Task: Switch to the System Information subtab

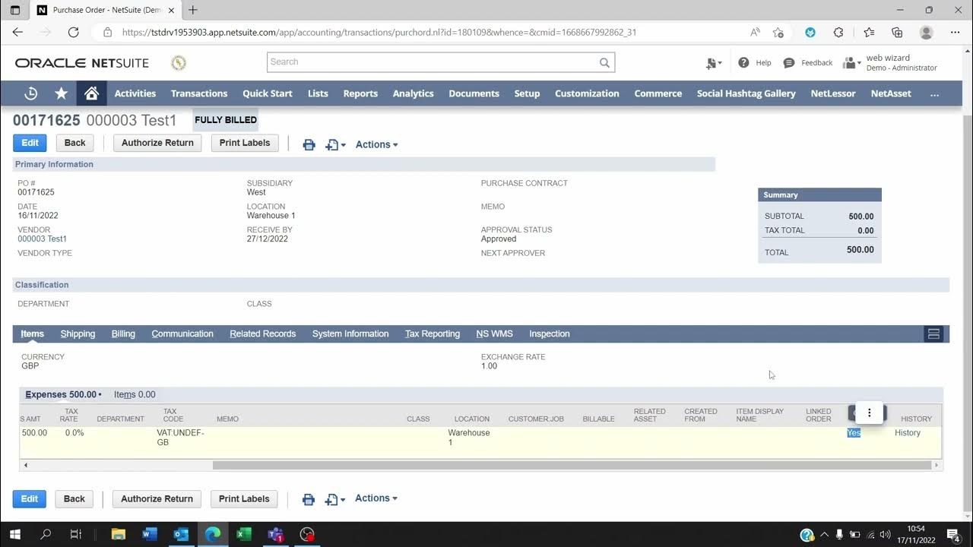Action: click(350, 334)
